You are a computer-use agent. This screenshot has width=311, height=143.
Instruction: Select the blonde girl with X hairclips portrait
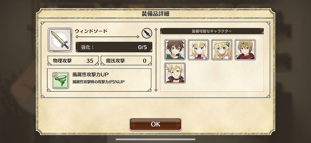(x=198, y=50)
